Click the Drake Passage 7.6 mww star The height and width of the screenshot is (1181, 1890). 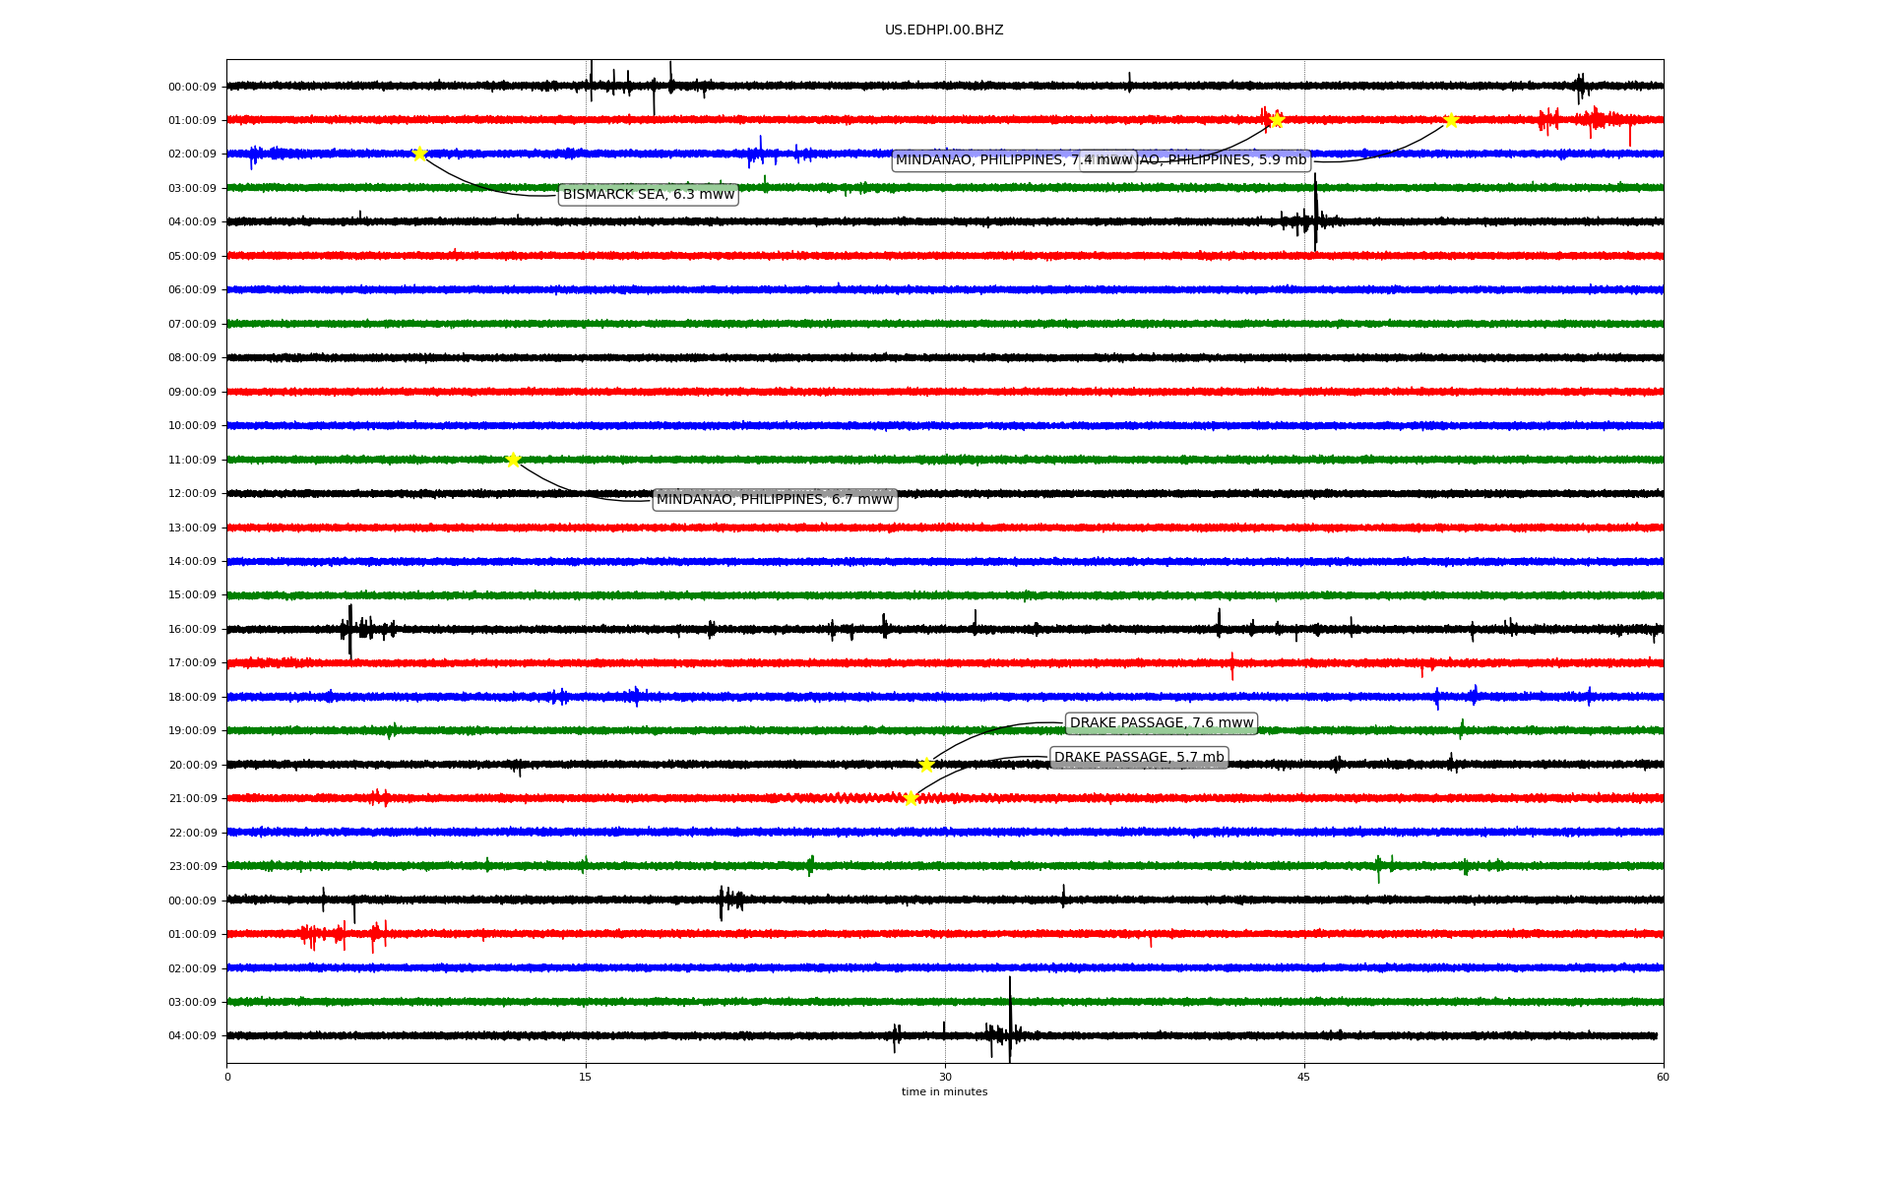coord(926,765)
